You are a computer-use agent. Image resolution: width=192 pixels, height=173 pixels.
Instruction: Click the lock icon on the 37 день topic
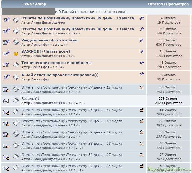pos(142,87)
